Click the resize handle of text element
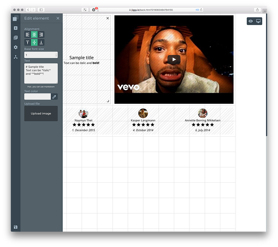The image size is (278, 247). [108, 101]
